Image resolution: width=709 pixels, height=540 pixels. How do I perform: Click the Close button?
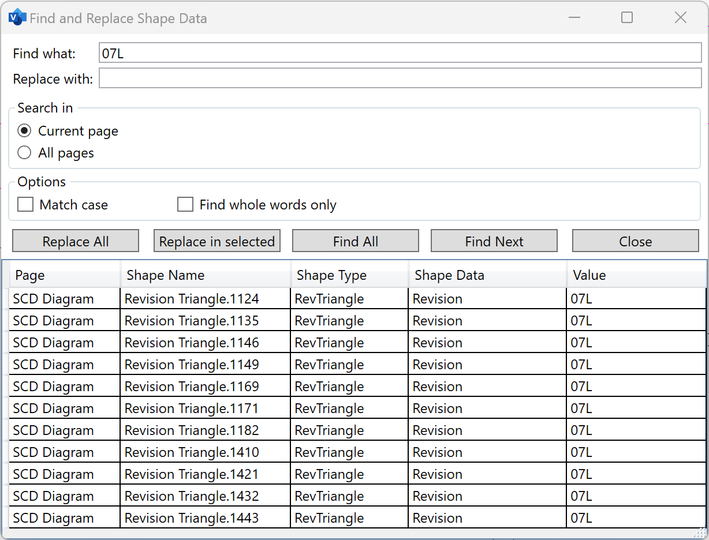tap(636, 241)
